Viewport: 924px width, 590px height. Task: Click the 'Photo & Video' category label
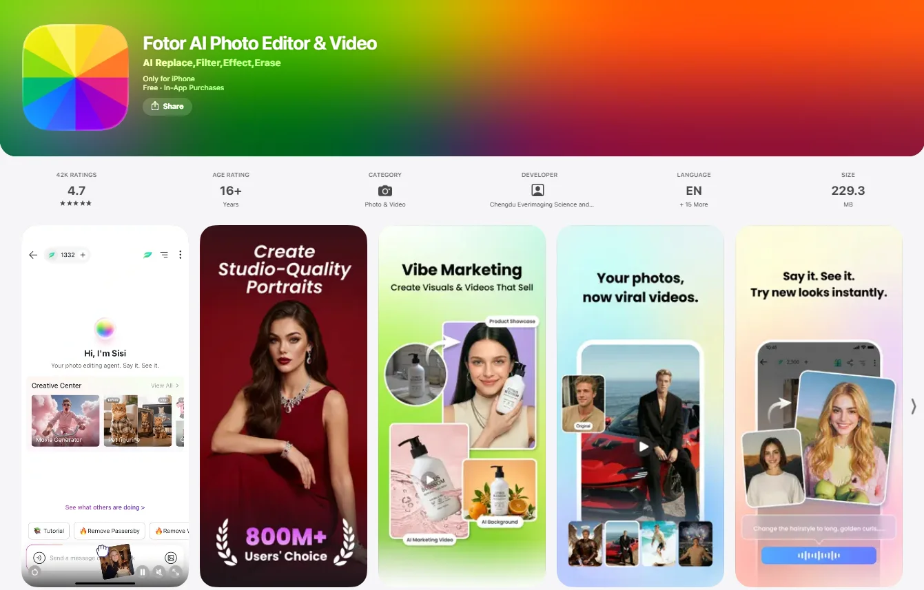coord(385,204)
